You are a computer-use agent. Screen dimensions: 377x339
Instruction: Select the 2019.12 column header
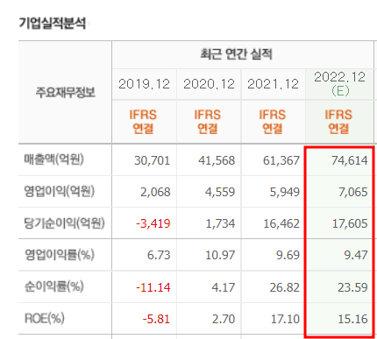[x=144, y=84]
